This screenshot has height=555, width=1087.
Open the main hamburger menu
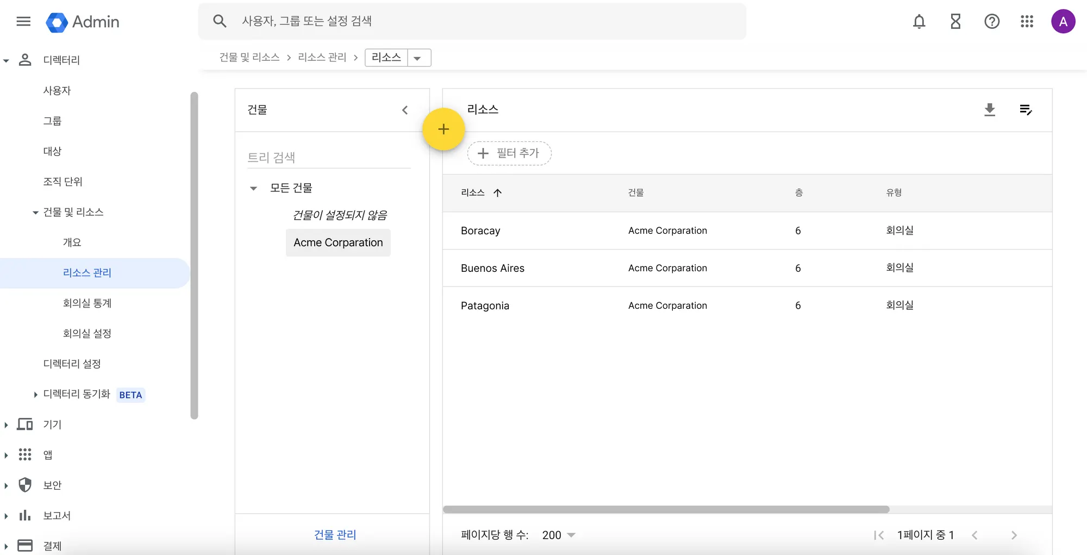tap(23, 22)
